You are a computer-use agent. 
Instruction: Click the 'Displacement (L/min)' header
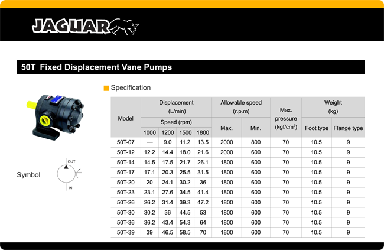pyautogui.click(x=176, y=107)
